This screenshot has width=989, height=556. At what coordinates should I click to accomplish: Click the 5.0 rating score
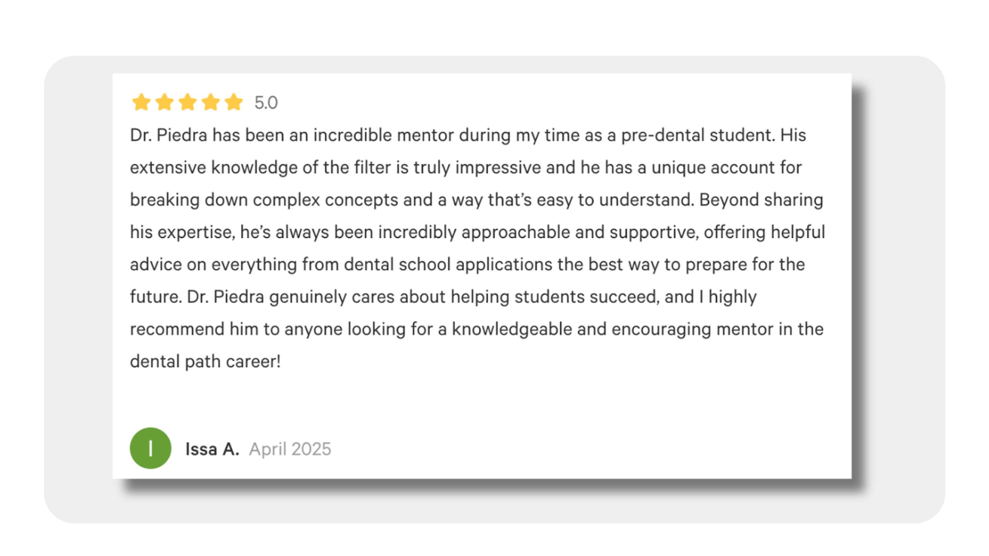pyautogui.click(x=266, y=103)
